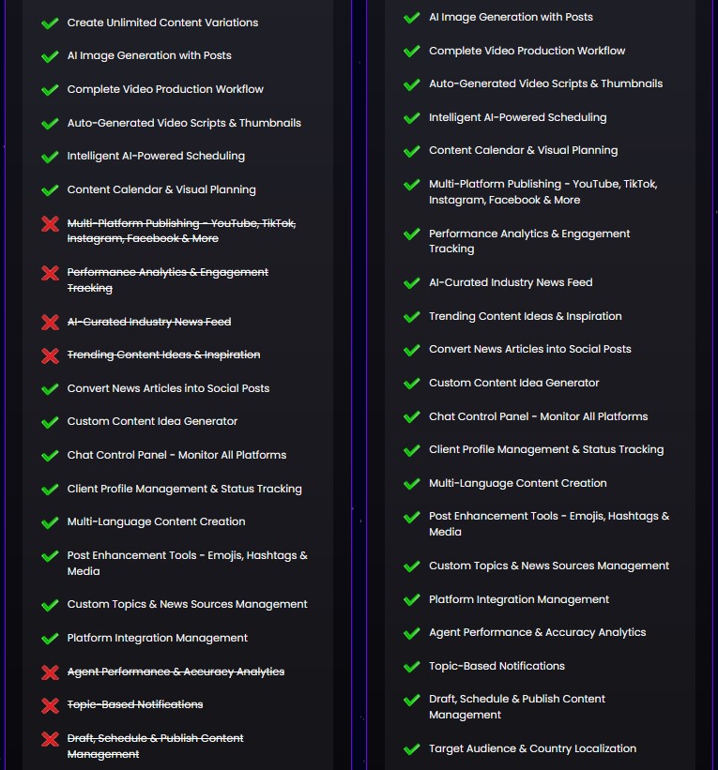This screenshot has height=770, width=718.
Task: Select red X by AI-Curated Industry News Feed
Action: 51,323
